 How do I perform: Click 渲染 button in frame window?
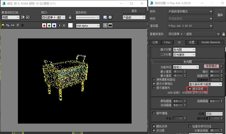click(134, 11)
